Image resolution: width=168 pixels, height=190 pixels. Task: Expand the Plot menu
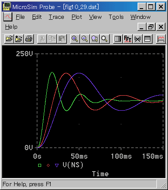(77, 17)
